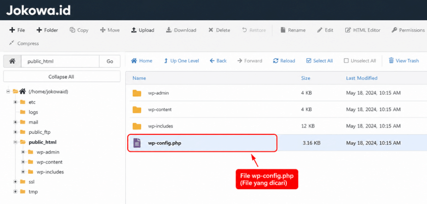Sort by the Name column header

139,78
